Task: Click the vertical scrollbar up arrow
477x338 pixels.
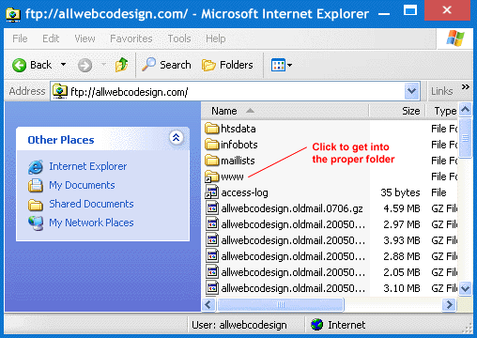Action: coord(466,110)
